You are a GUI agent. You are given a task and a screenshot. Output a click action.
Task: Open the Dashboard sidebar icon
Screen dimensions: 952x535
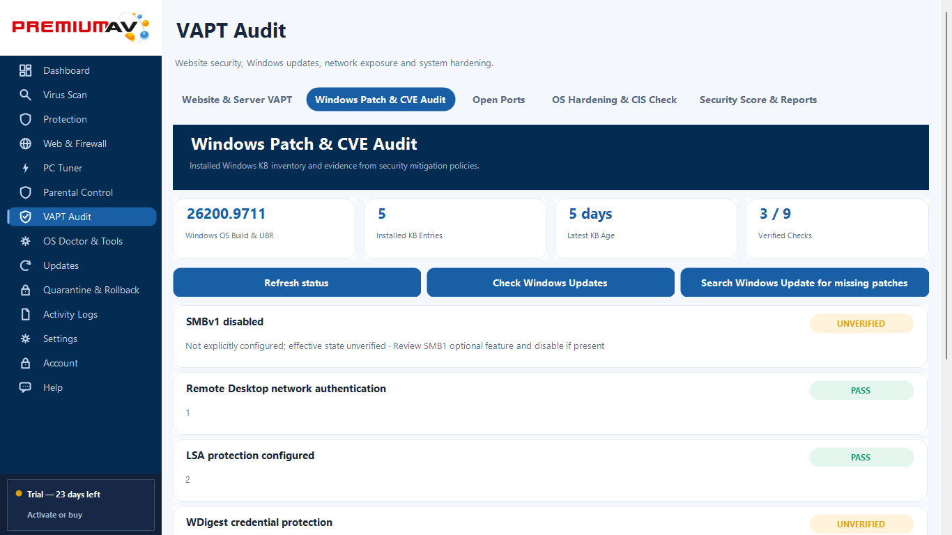pos(26,70)
